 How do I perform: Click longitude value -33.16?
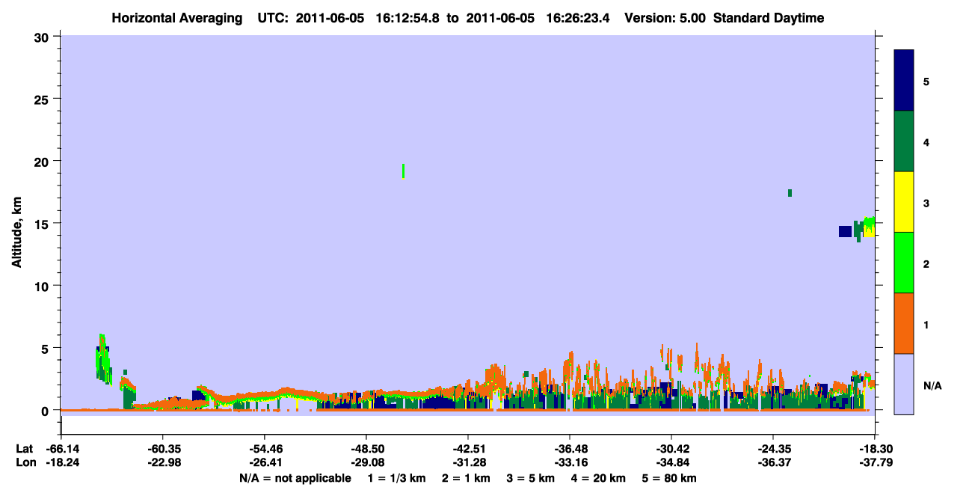pyautogui.click(x=570, y=462)
